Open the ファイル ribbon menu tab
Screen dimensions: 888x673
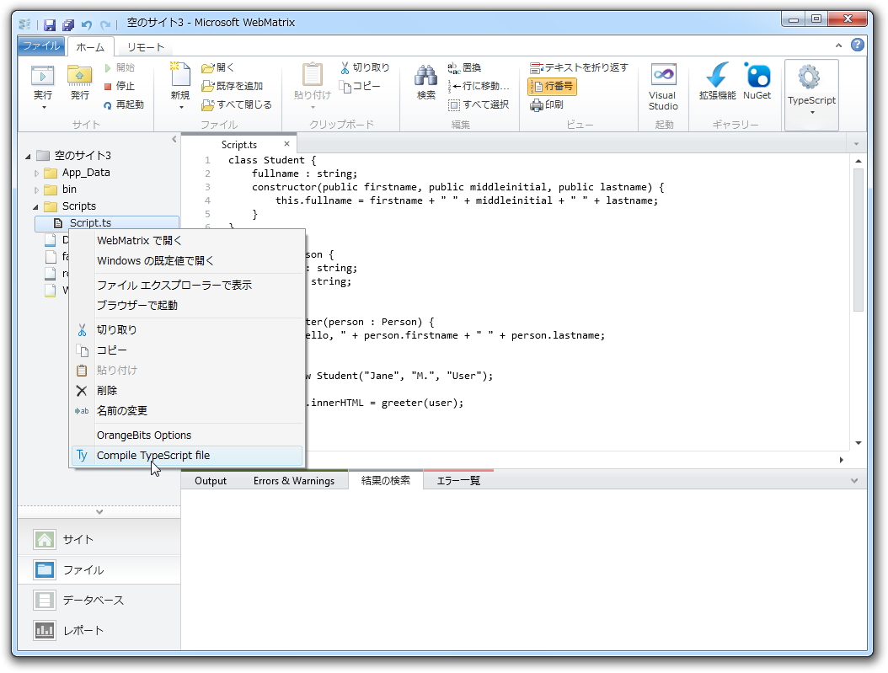click(x=41, y=45)
